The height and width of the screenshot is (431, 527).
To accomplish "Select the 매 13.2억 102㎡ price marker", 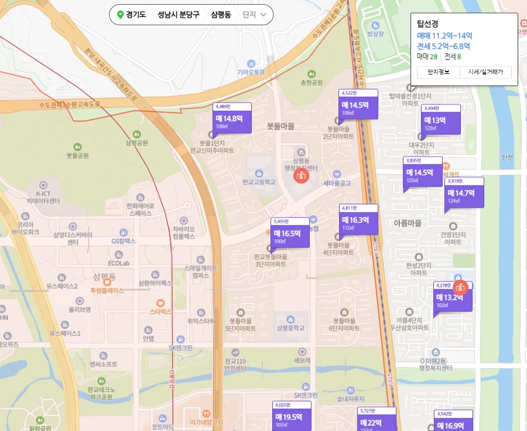I will coord(453,297).
